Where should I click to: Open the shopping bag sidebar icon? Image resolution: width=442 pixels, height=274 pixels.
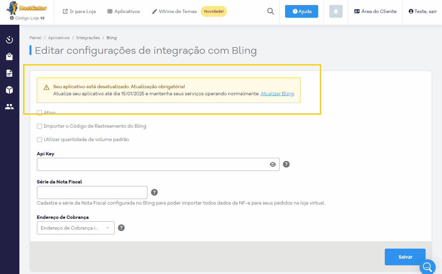9,57
